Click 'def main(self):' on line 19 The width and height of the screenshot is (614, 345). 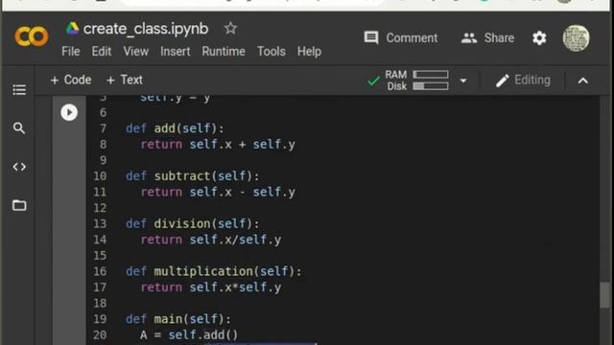[178, 319]
